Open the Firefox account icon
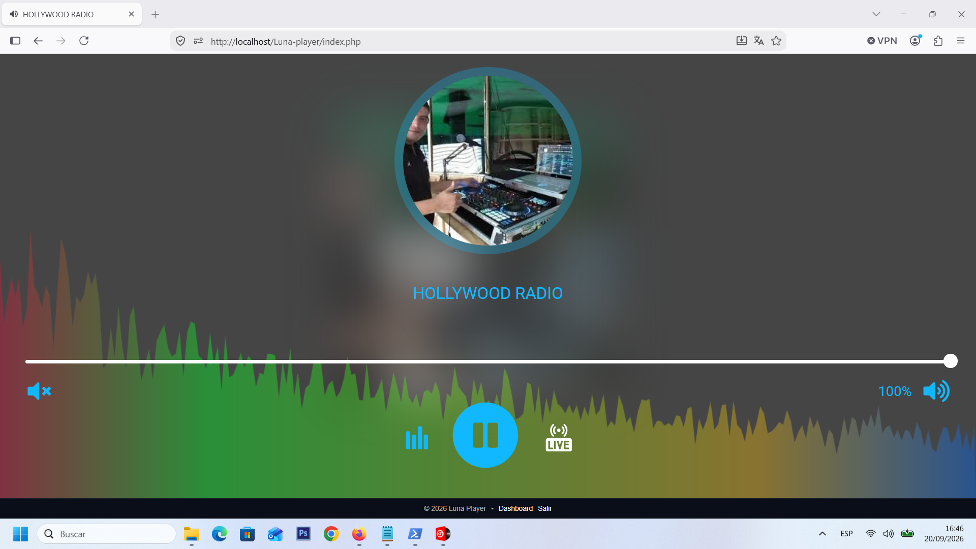 point(916,41)
